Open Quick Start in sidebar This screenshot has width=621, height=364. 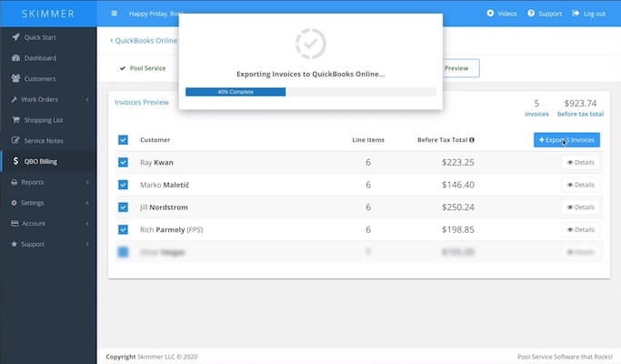coord(48,37)
